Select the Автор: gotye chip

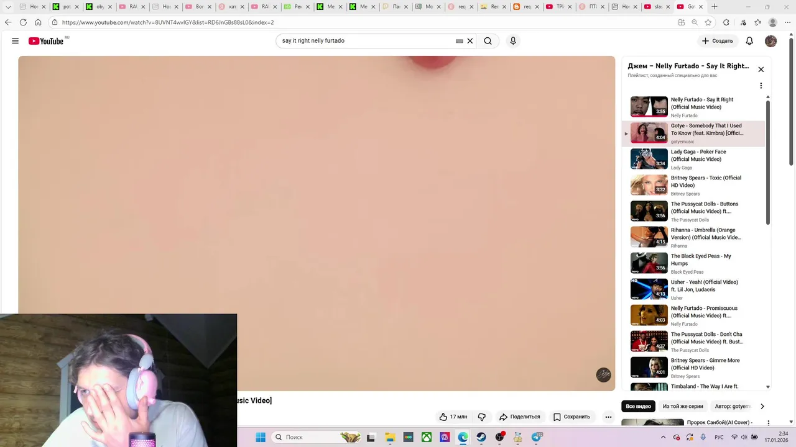[x=733, y=406]
